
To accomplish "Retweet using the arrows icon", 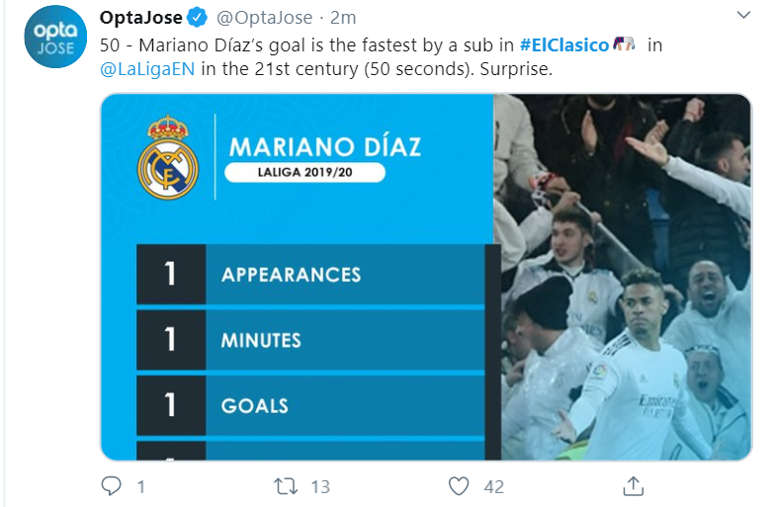I will [286, 486].
